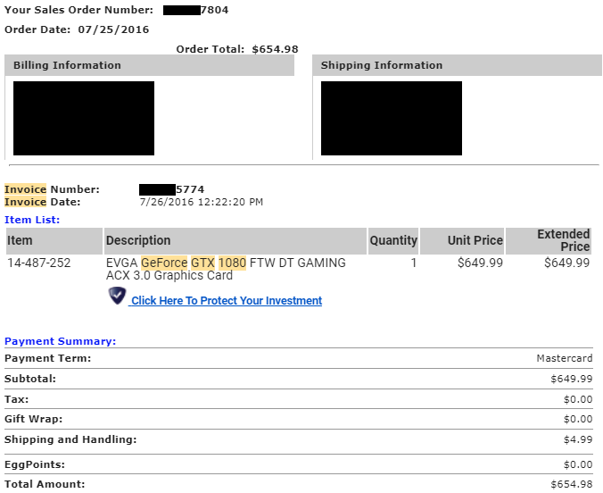
Task: Click the redacted billing address block
Action: [84, 118]
